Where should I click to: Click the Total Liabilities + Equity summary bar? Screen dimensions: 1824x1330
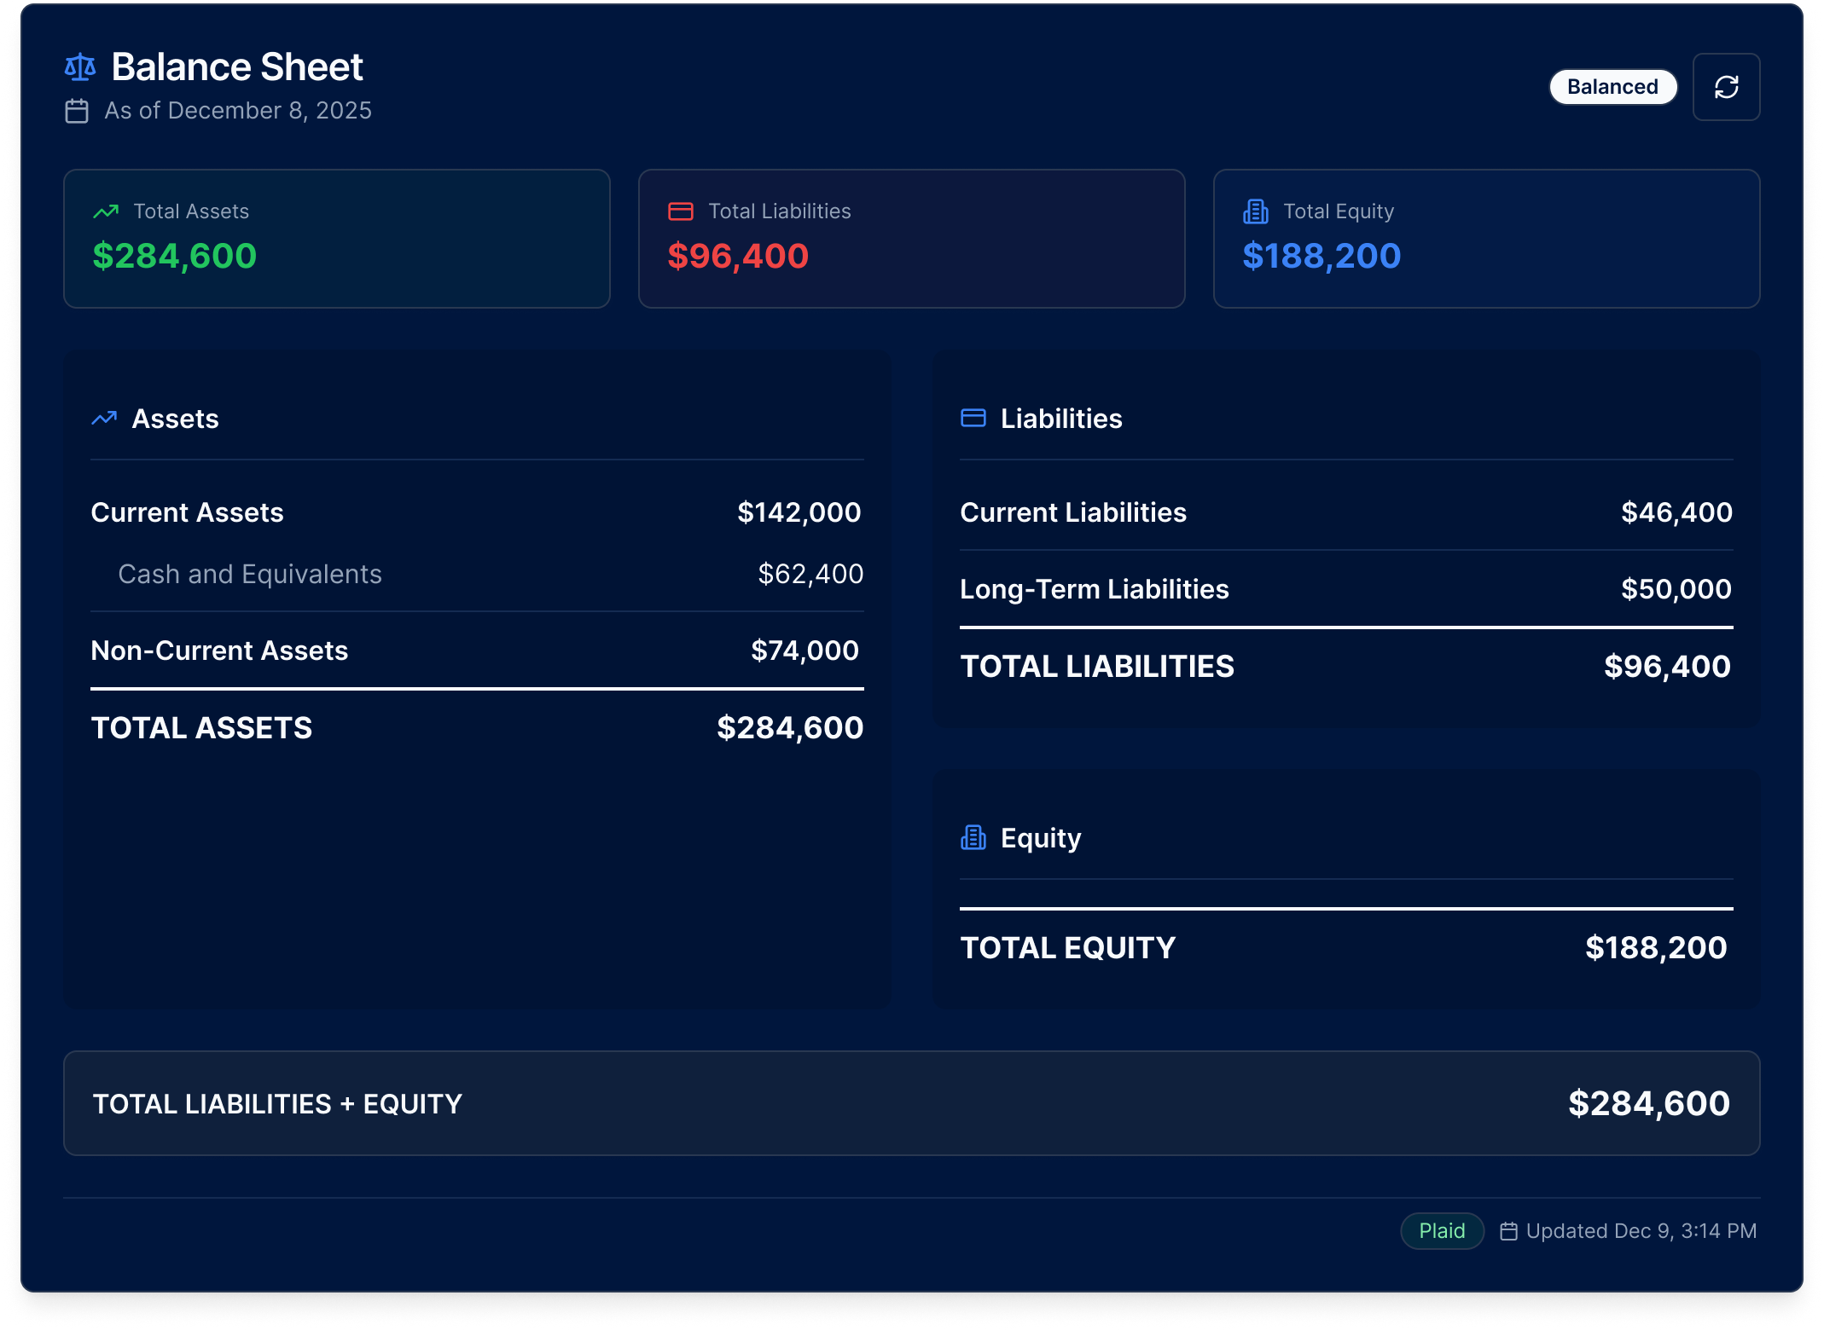[910, 1103]
